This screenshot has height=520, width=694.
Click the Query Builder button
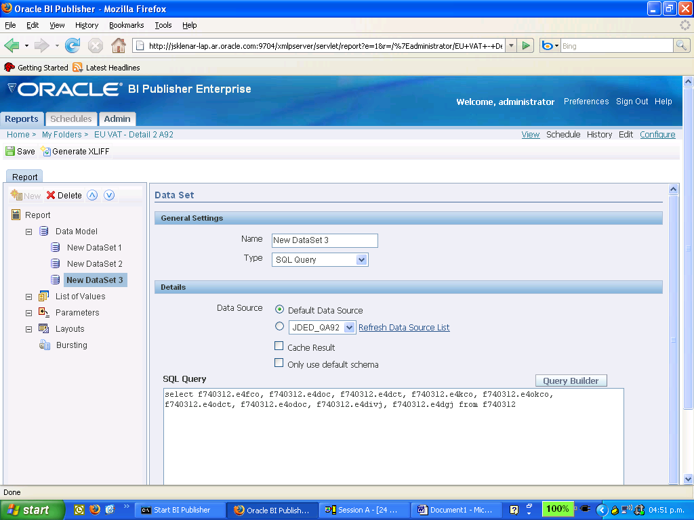point(571,381)
